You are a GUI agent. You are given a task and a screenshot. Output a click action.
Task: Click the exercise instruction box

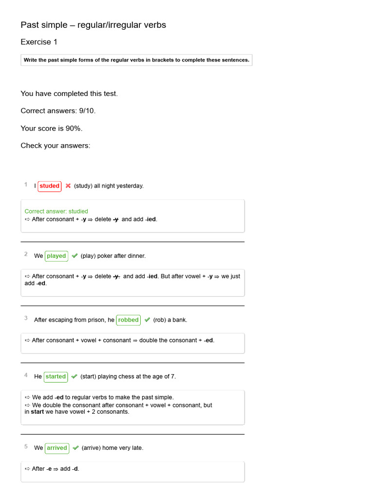(136, 60)
